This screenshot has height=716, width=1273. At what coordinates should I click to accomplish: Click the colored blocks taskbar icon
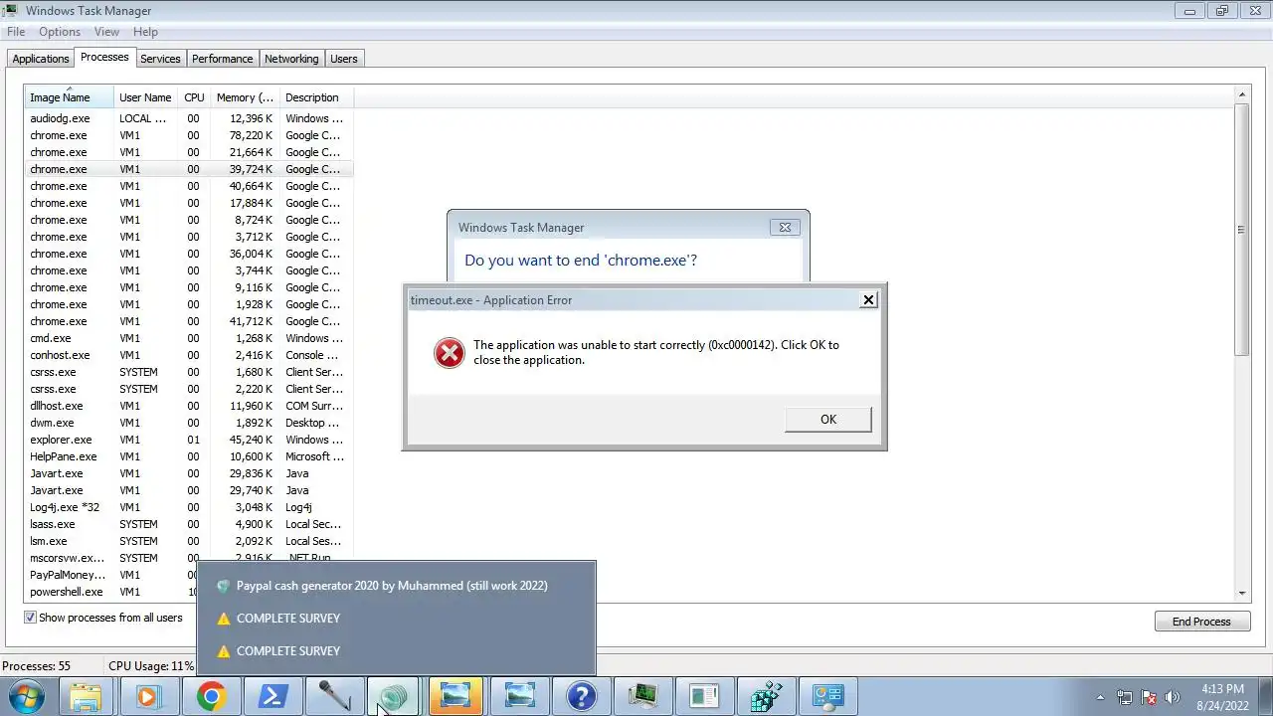(766, 696)
